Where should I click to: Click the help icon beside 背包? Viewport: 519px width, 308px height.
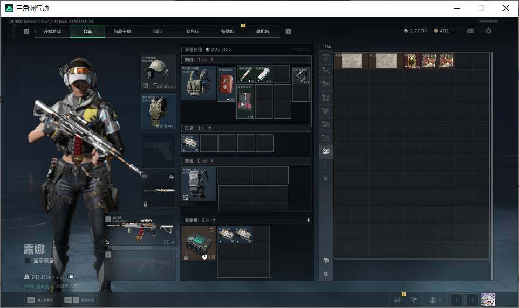[x=212, y=161]
